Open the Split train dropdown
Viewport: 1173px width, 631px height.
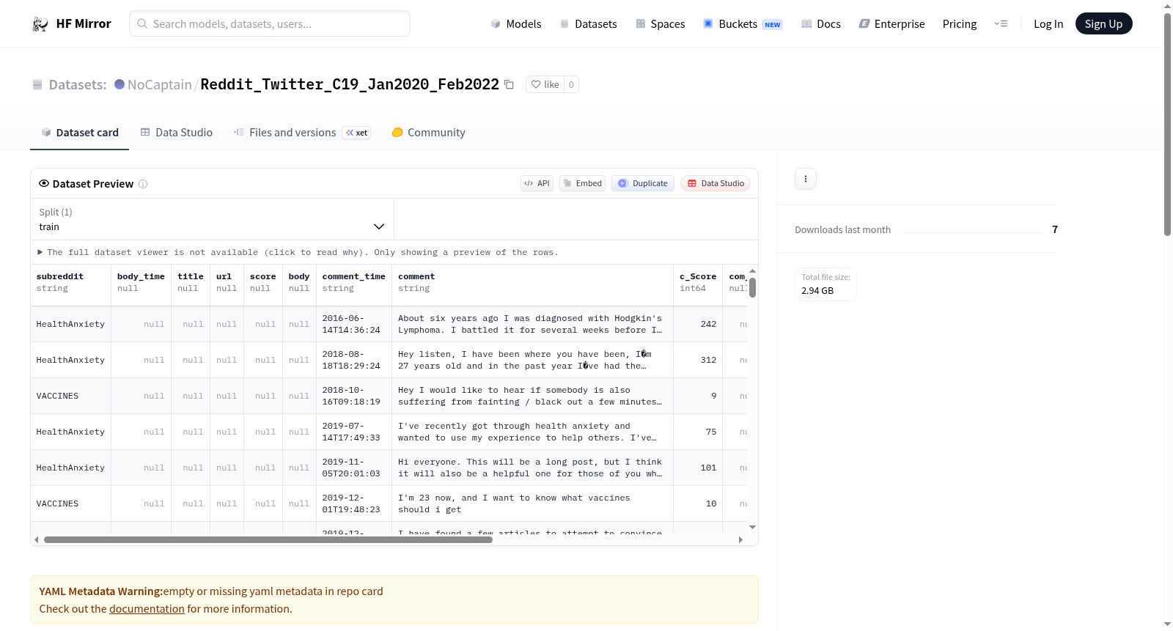(x=212, y=219)
